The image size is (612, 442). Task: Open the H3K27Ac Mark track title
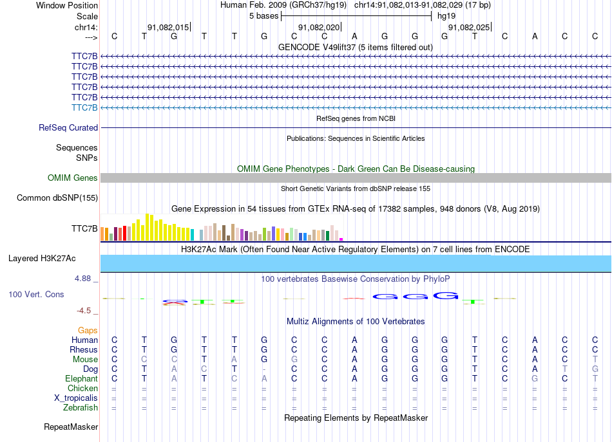[356, 249]
